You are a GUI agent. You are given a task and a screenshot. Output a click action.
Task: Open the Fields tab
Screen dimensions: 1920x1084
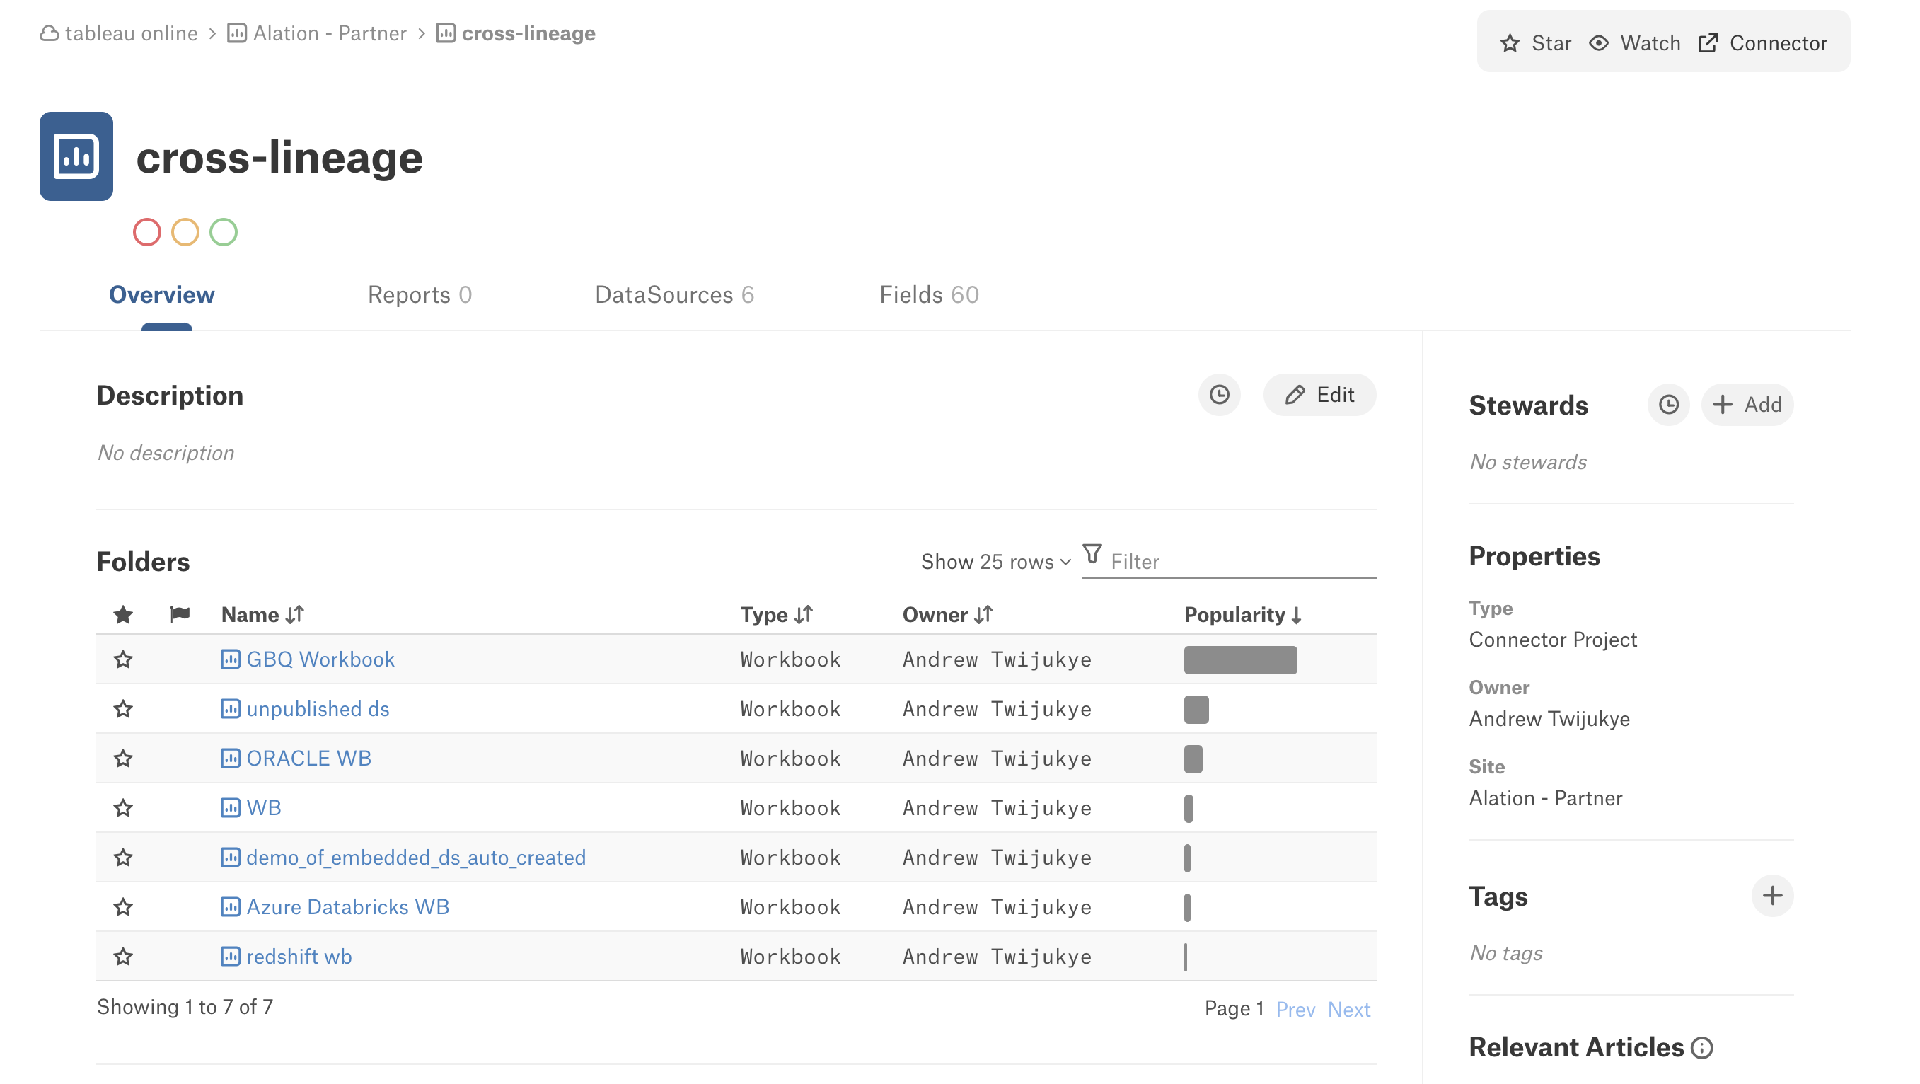pos(929,294)
